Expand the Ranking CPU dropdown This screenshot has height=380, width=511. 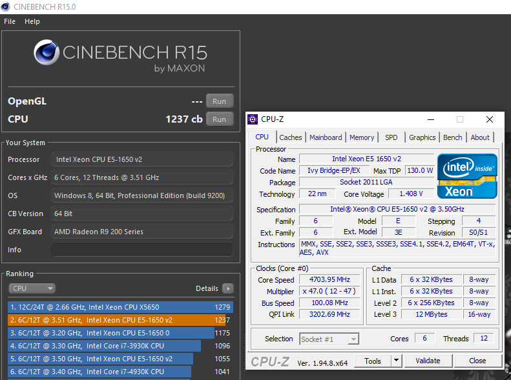coord(32,288)
